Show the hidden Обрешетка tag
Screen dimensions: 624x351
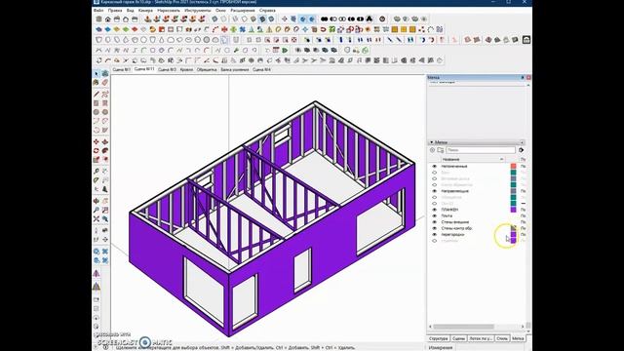point(434,197)
